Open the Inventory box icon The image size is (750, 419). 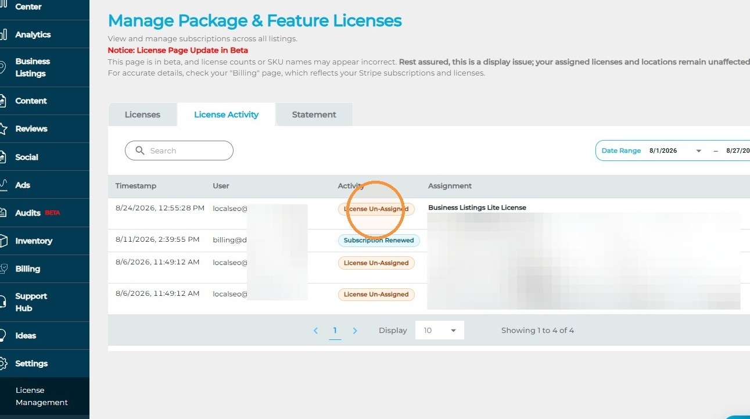[3, 241]
